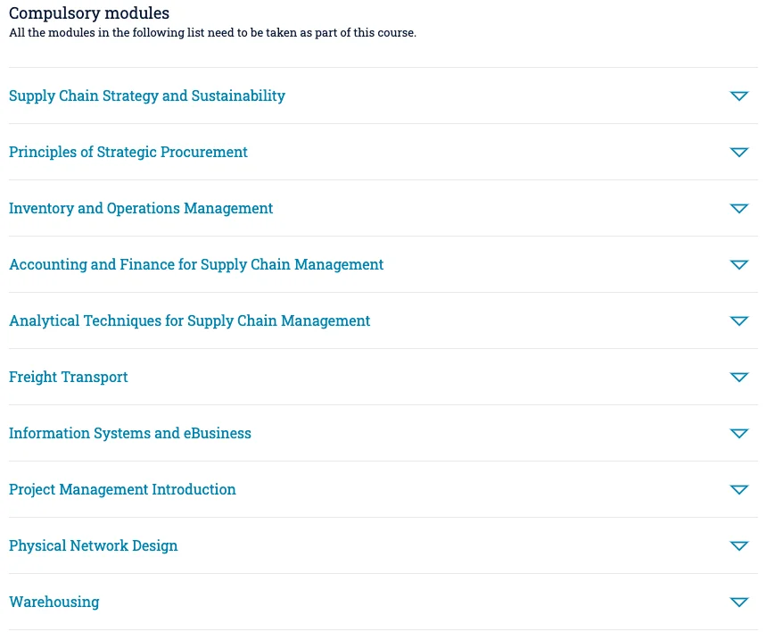The image size is (775, 632).
Task: Open the Freight Transport arrow icon
Action: [738, 377]
